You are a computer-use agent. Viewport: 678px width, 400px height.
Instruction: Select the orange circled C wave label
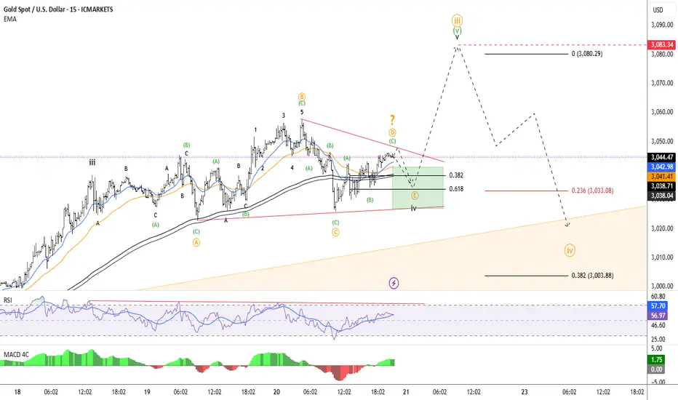click(x=335, y=232)
